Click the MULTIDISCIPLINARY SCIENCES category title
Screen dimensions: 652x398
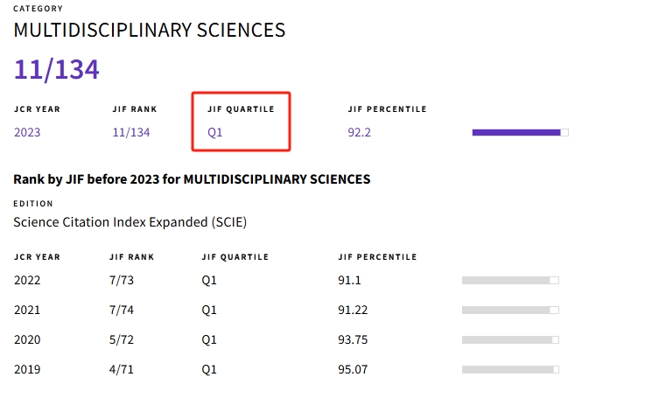pyautogui.click(x=150, y=31)
